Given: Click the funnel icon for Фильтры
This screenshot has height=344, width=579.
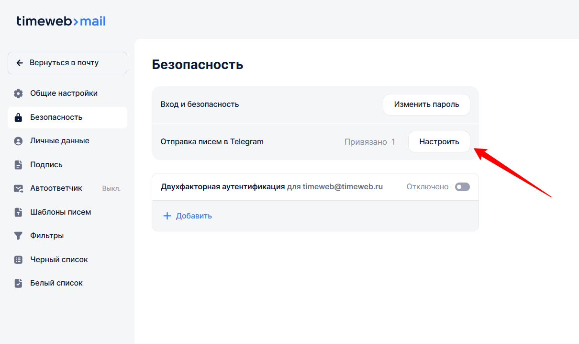Looking at the screenshot, I should click(x=18, y=236).
